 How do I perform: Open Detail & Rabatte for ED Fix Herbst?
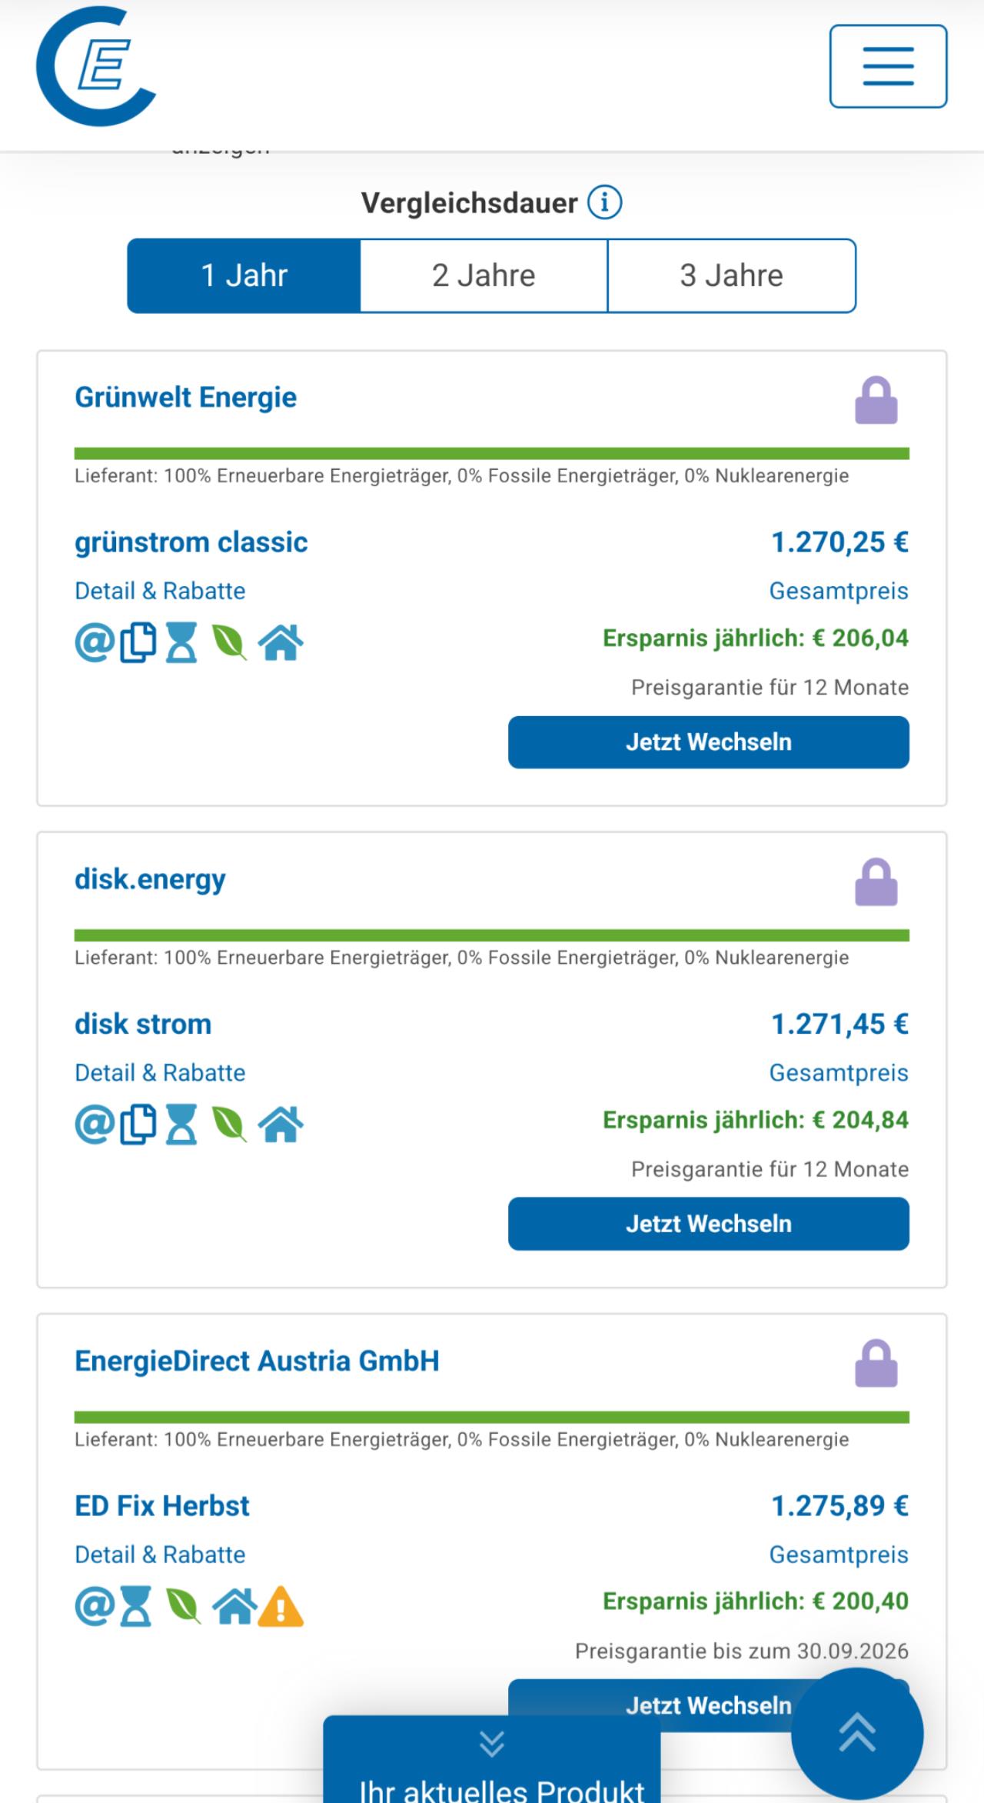160,1555
